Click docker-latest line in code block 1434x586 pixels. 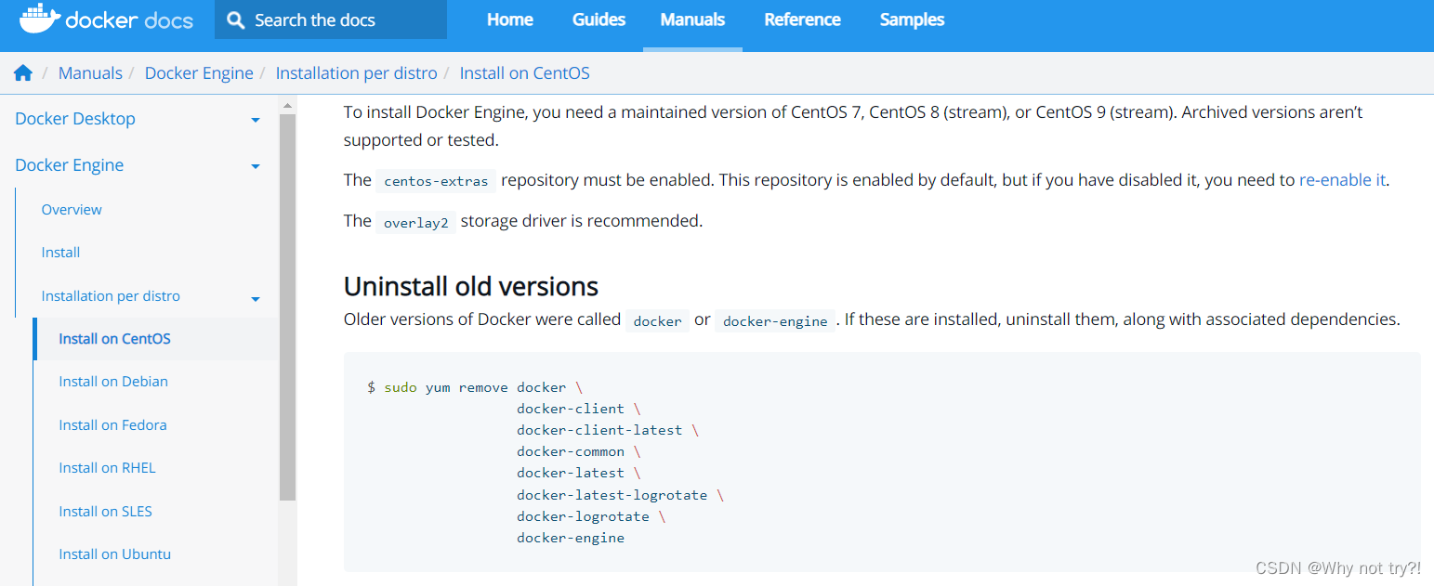tap(578, 473)
